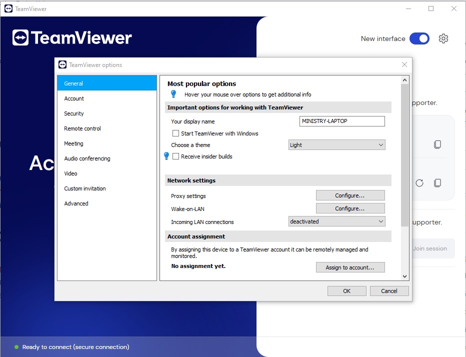The image size is (466, 357).
Task: Minimize the TeamViewer main window
Action: click(x=408, y=8)
